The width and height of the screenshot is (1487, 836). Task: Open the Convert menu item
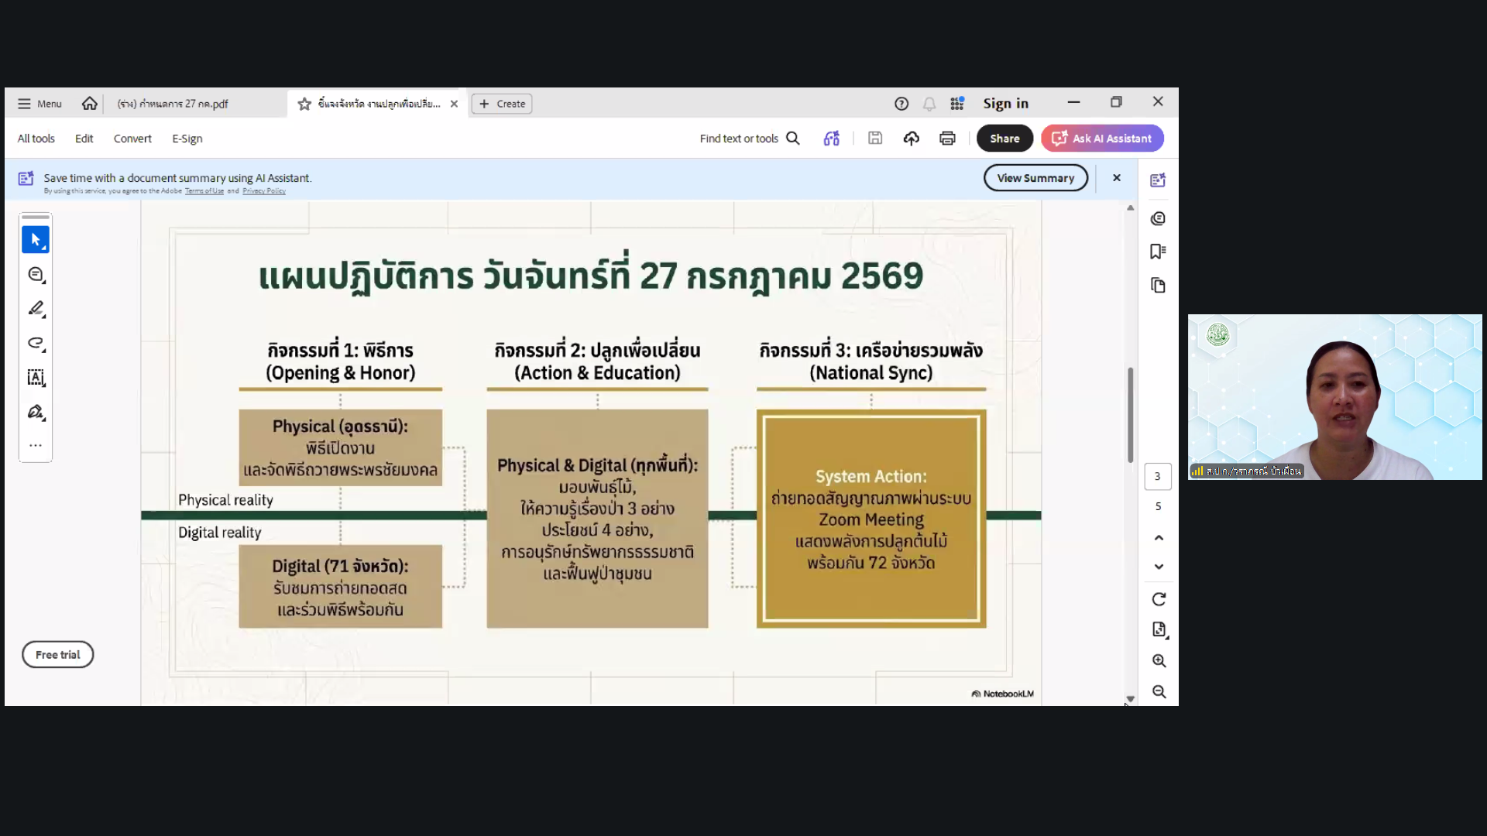(132, 139)
